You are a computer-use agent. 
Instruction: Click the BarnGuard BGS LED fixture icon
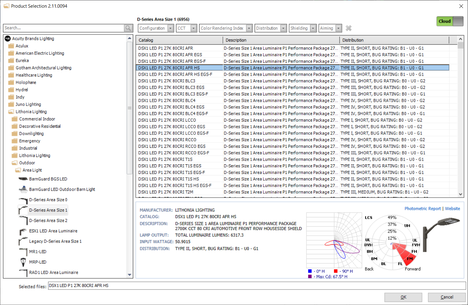point(23,179)
